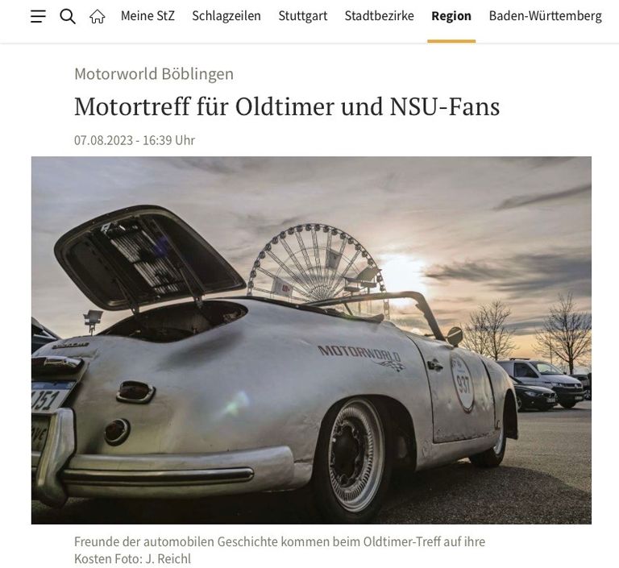
Task: Switch to the Stadtbezirke tab
Action: 379,16
